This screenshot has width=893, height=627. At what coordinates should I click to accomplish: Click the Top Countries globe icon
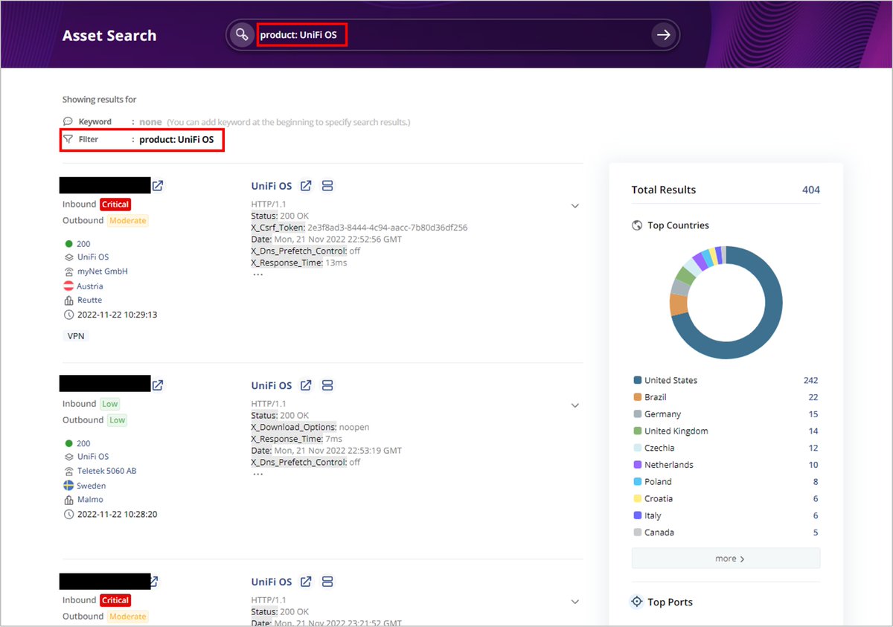point(637,225)
